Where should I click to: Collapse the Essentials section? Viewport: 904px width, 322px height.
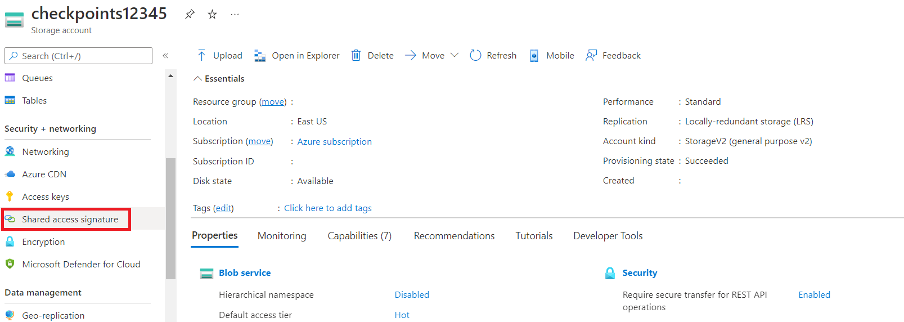coord(219,78)
